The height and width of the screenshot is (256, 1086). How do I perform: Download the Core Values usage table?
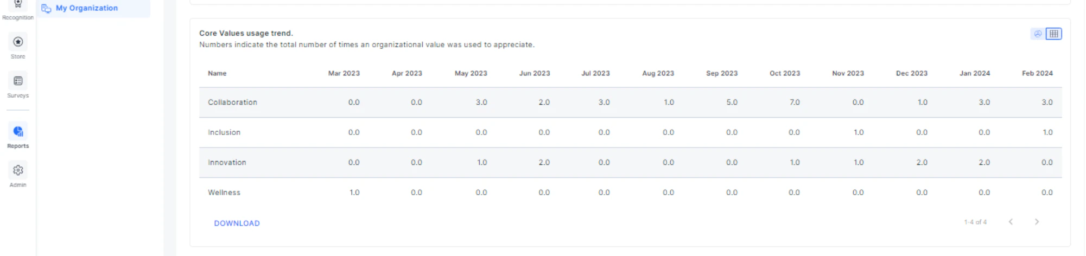237,223
